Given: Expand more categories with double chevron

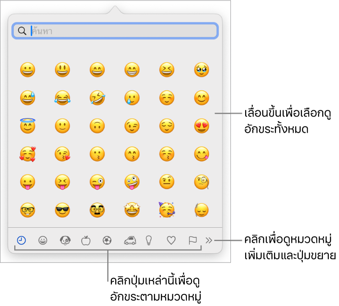Looking at the screenshot, I should [209, 240].
